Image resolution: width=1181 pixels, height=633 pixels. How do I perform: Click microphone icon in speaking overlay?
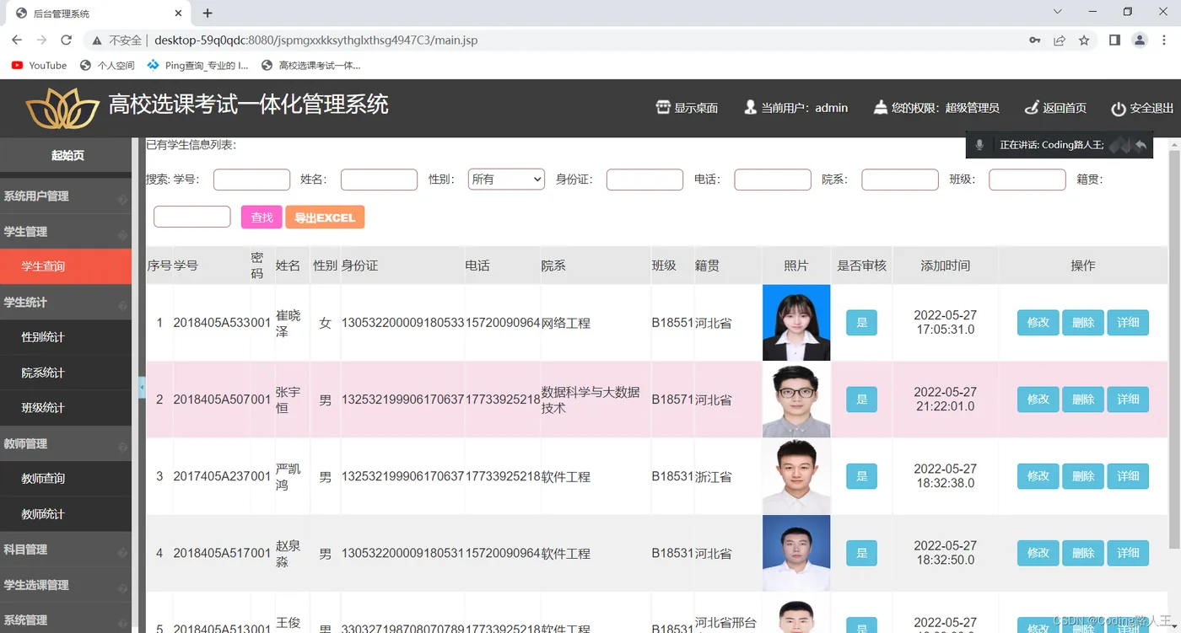pos(979,145)
